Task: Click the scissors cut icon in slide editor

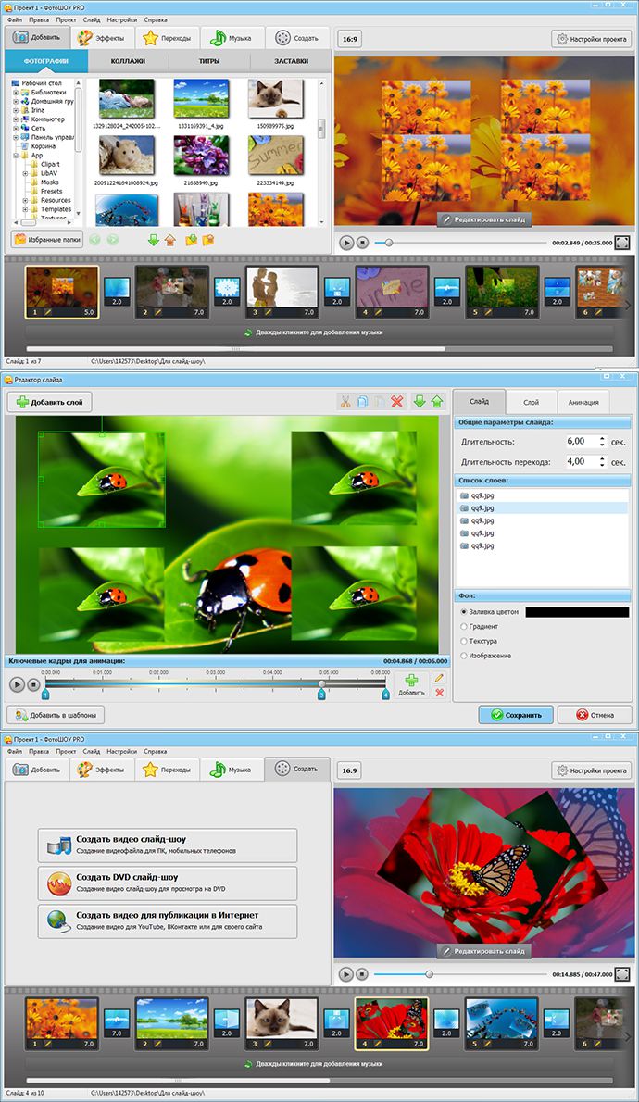Action: [345, 402]
